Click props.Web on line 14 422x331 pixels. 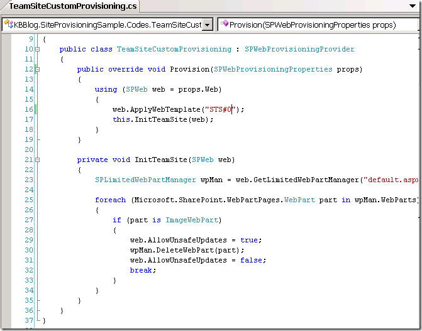pyautogui.click(x=198, y=89)
